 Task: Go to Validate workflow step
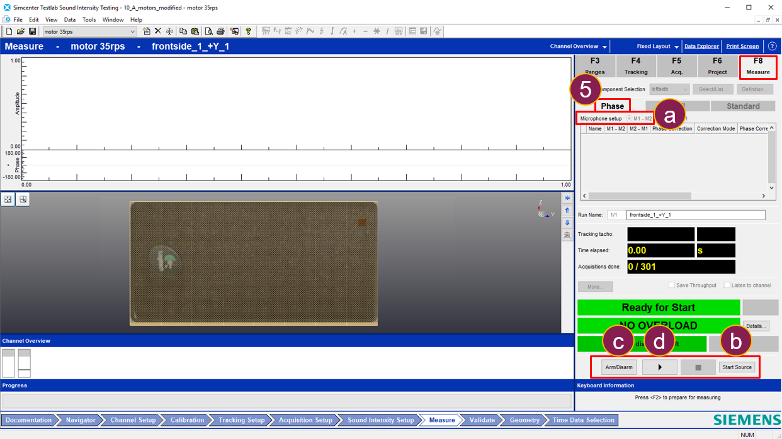click(x=482, y=420)
